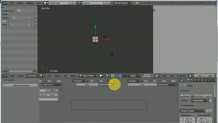Delete the Game Logic screen layout
The width and height of the screenshot is (218, 123).
pyautogui.click(x=74, y=3)
